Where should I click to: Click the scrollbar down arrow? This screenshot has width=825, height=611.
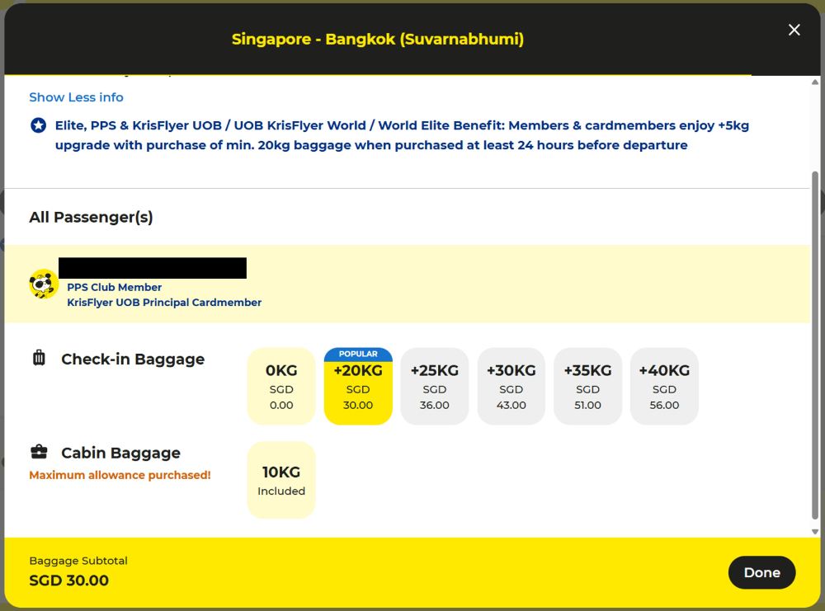tap(816, 532)
